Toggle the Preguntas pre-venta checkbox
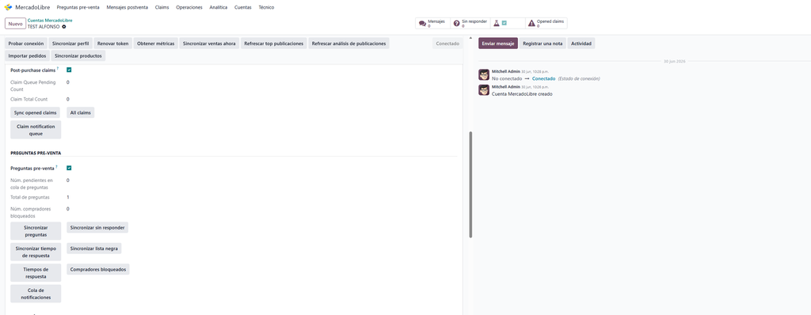This screenshot has height=315, width=811. pyautogui.click(x=69, y=168)
